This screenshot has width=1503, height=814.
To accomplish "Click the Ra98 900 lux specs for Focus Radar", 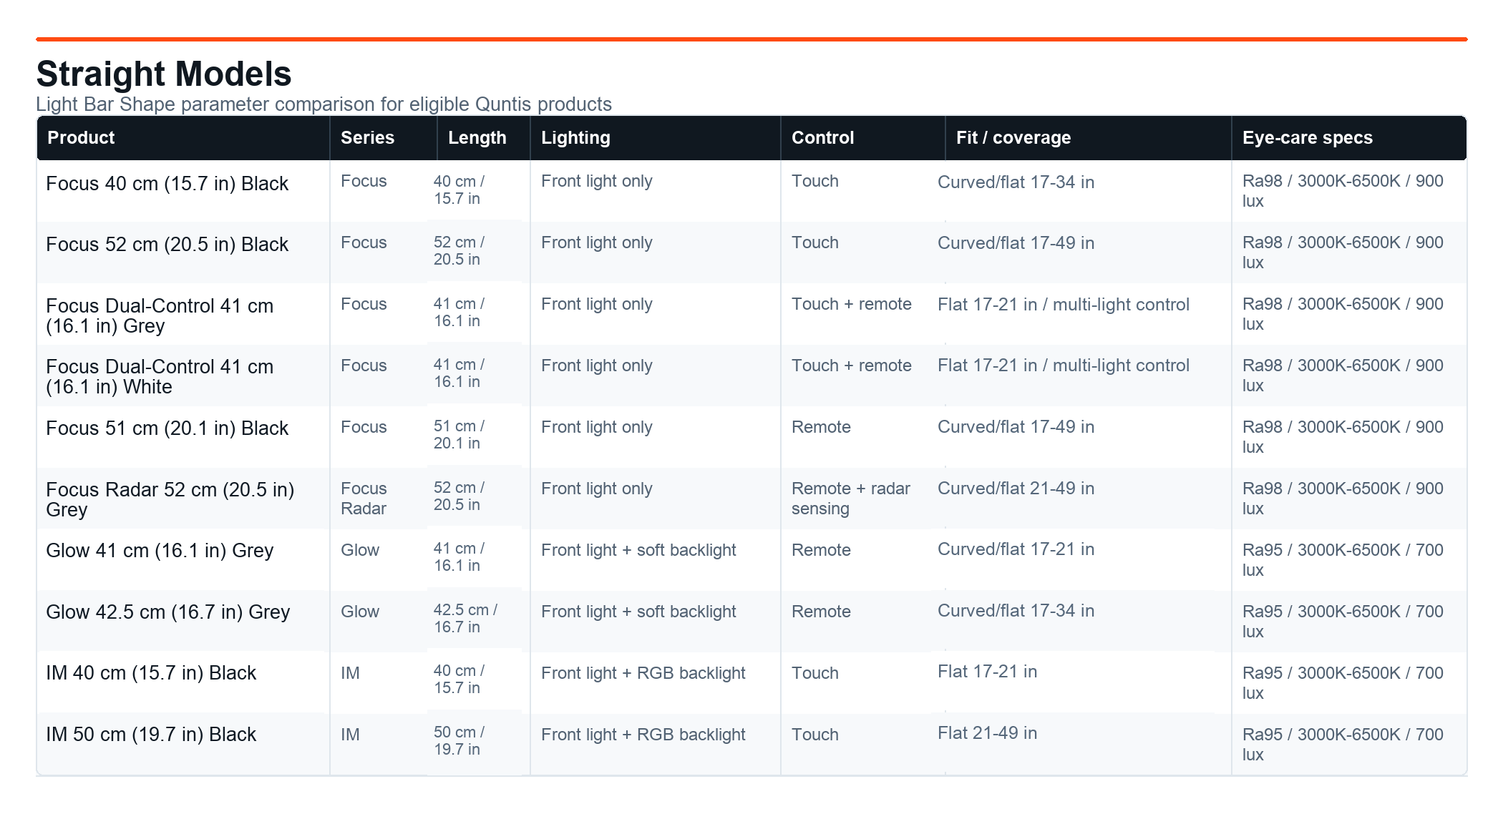I will [x=1343, y=499].
